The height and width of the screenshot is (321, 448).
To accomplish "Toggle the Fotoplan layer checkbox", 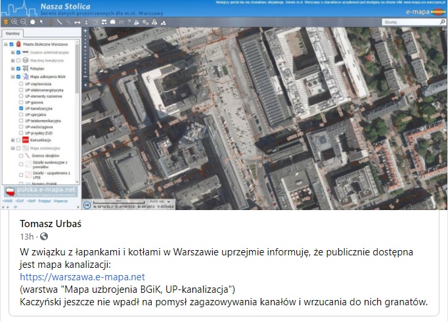I will pyautogui.click(x=18, y=68).
